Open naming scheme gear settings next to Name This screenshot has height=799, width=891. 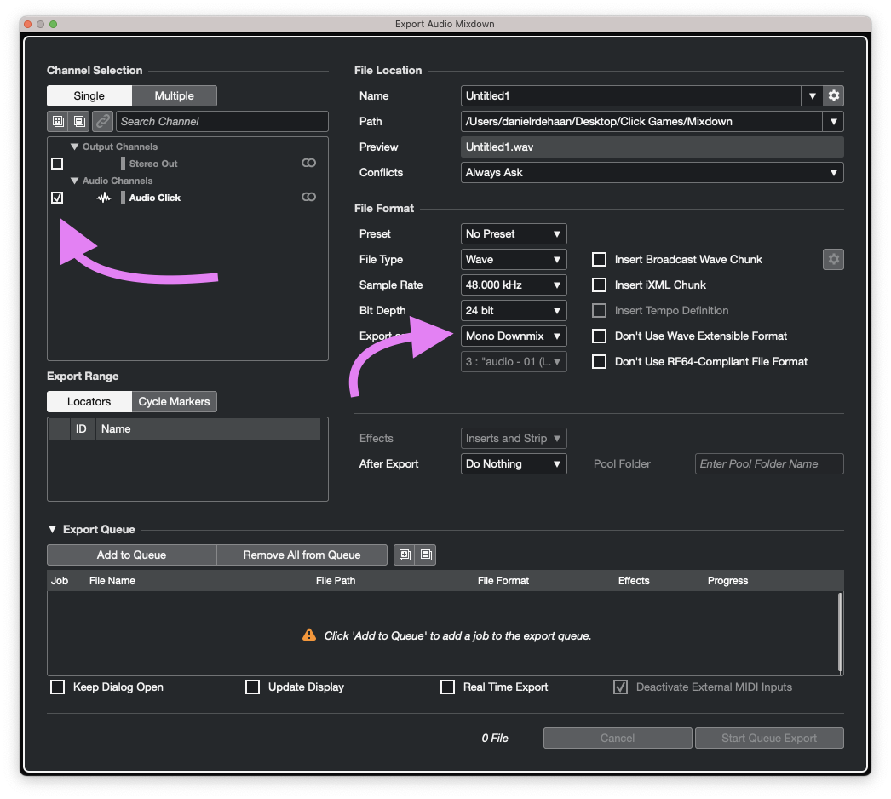[834, 95]
